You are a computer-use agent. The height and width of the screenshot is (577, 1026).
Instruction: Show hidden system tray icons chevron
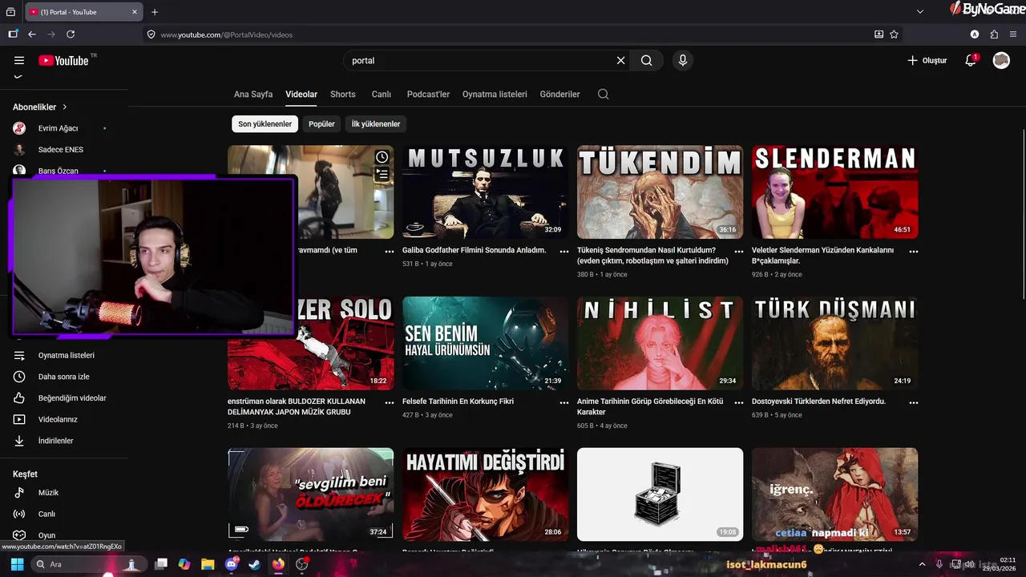[x=922, y=564]
